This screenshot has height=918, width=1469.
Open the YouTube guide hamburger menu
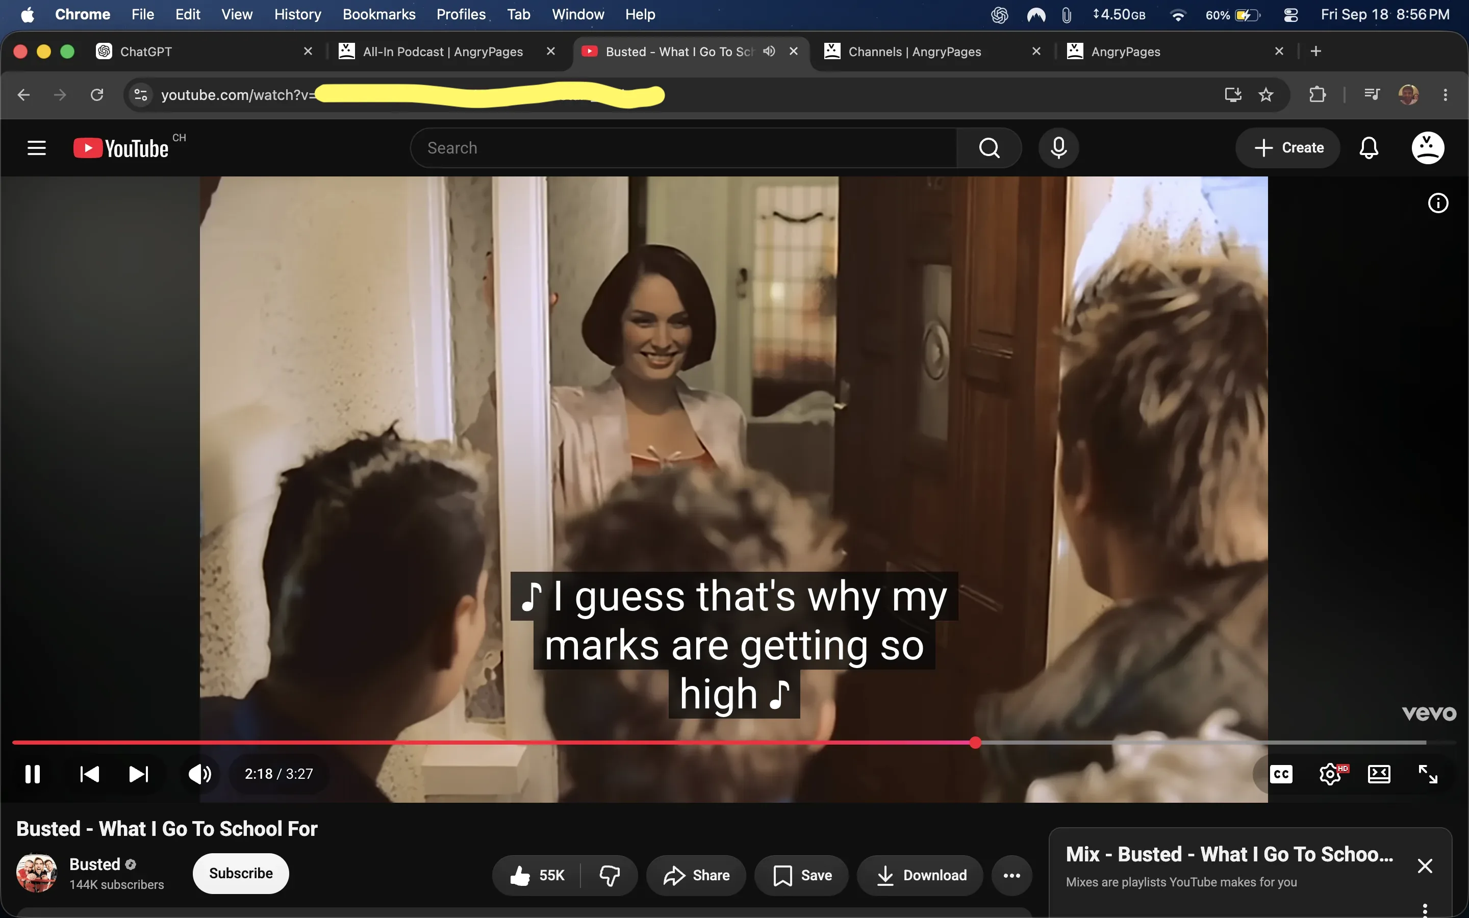point(36,147)
